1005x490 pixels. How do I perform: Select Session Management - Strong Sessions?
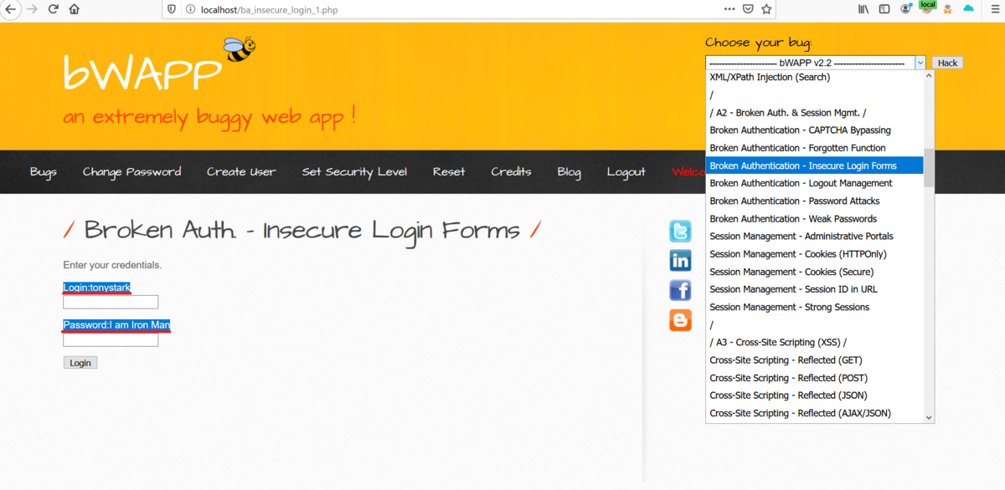(x=815, y=307)
